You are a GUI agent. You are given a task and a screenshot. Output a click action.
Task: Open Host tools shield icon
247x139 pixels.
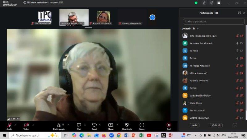click(127, 125)
